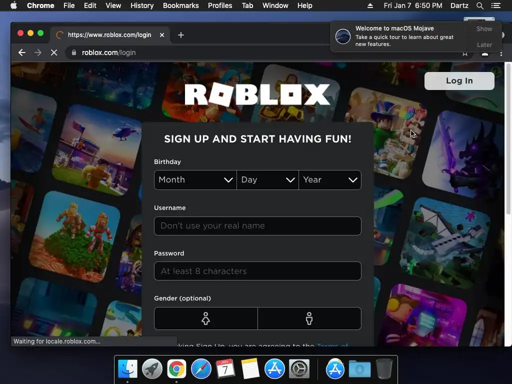
Task: Open the Trash in the Dock
Action: [384, 369]
